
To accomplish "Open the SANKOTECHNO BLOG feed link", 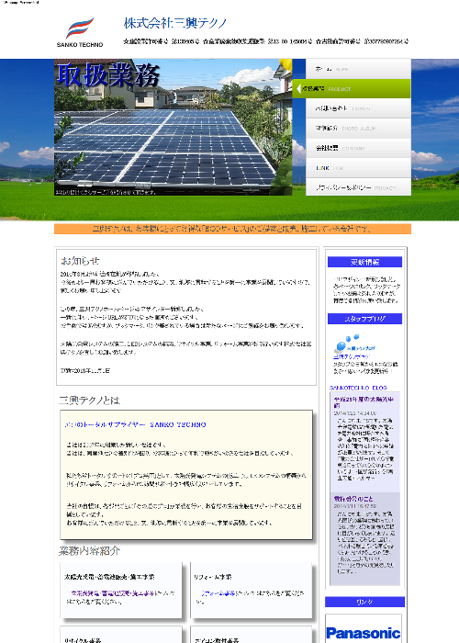I will [x=358, y=388].
